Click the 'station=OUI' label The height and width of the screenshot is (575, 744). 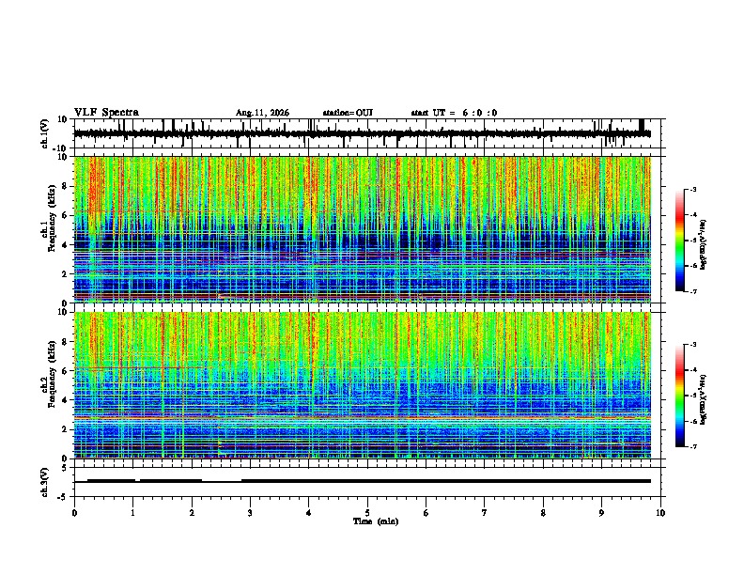[x=348, y=113]
